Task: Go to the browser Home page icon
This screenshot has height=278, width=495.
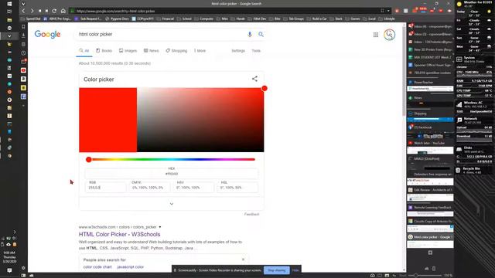Action: [63, 11]
